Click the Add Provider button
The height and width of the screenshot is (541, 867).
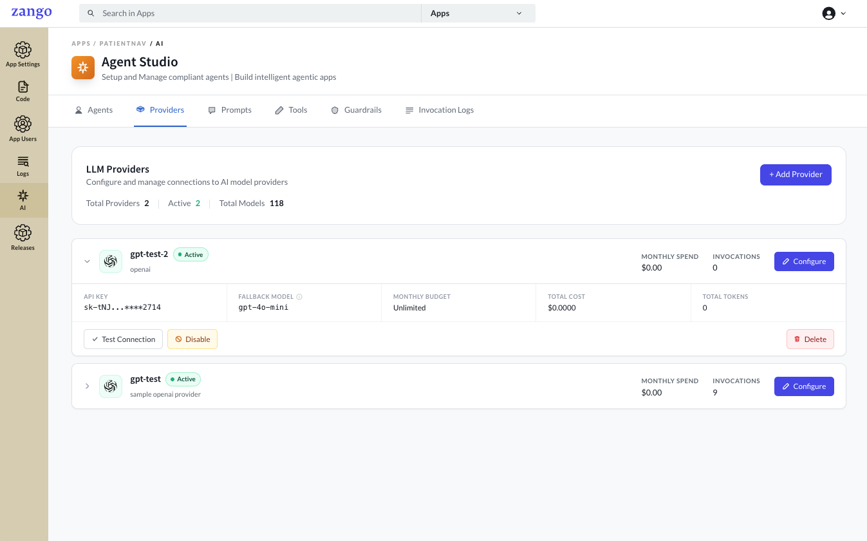(x=796, y=175)
